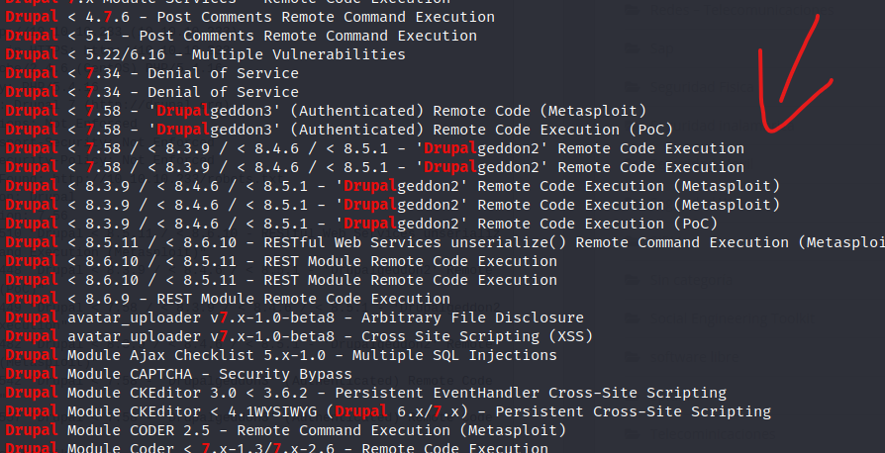
Task: Select the avatar_uploader Cross Site Scripting (XSS) entry
Action: [x=299, y=336]
